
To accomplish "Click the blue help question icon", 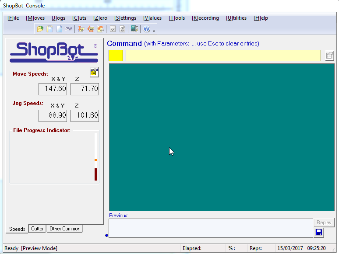I will click(x=147, y=29).
